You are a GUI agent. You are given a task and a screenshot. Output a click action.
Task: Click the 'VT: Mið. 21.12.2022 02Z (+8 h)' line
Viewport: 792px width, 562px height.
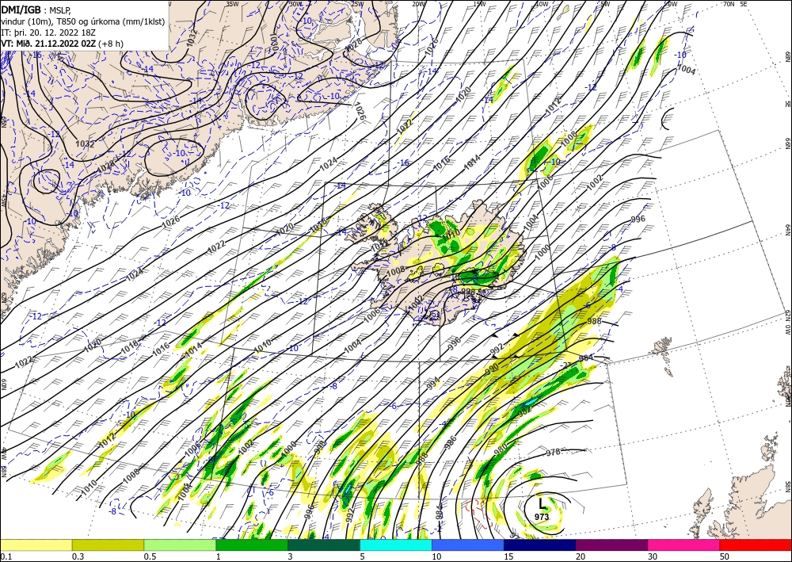pyautogui.click(x=62, y=43)
